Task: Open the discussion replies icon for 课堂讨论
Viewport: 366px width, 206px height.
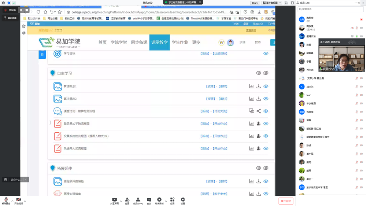Action: tap(251, 111)
